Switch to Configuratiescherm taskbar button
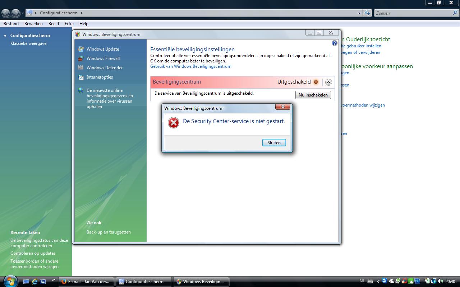 click(144, 282)
